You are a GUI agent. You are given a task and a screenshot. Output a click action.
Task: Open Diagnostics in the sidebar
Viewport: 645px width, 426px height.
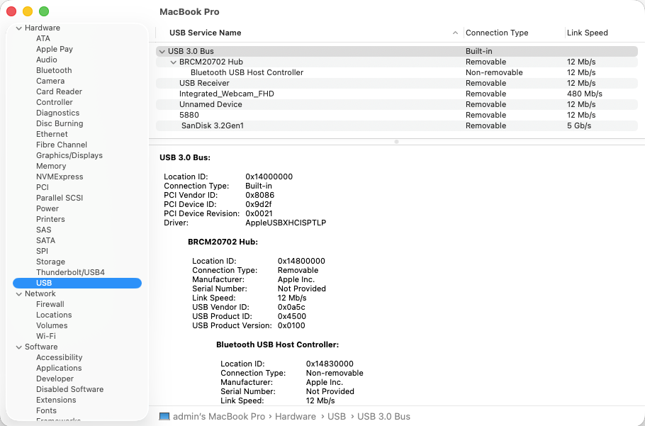click(57, 113)
